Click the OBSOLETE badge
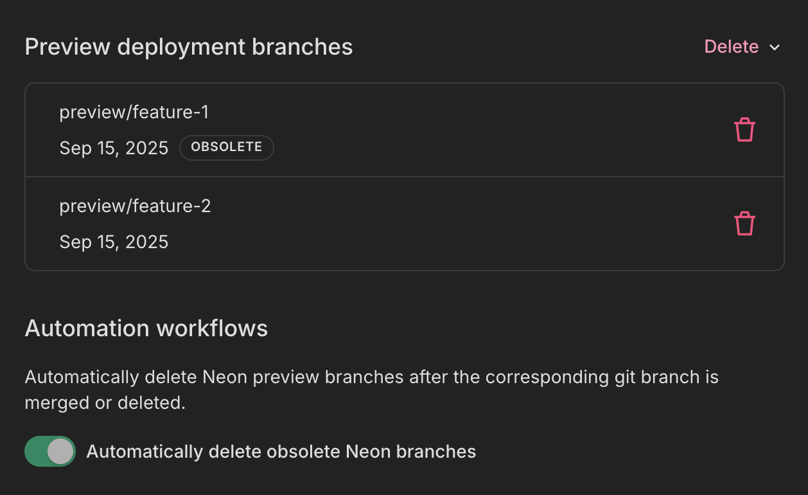This screenshot has width=808, height=495. tap(227, 147)
